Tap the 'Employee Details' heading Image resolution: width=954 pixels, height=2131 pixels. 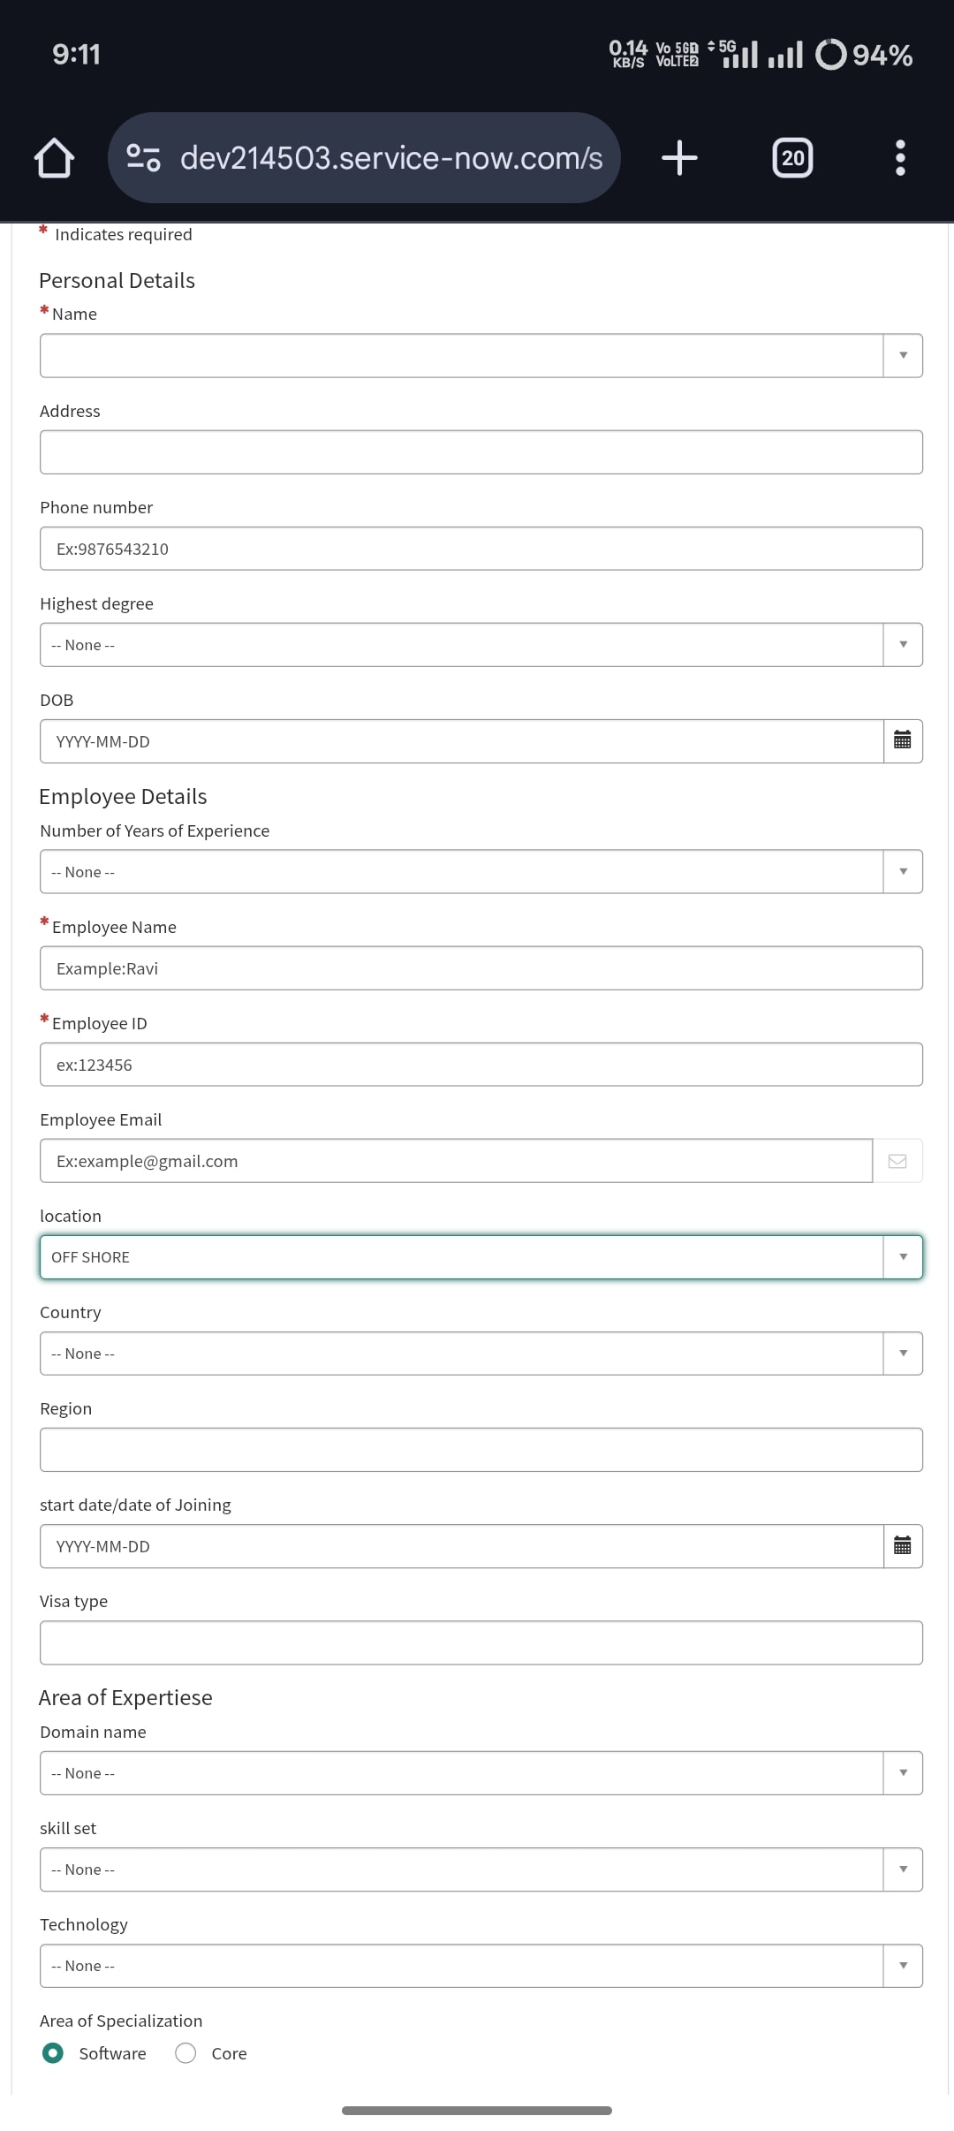pos(123,797)
